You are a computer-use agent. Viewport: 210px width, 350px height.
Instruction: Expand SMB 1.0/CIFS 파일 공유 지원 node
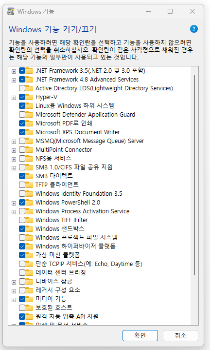click(14, 168)
